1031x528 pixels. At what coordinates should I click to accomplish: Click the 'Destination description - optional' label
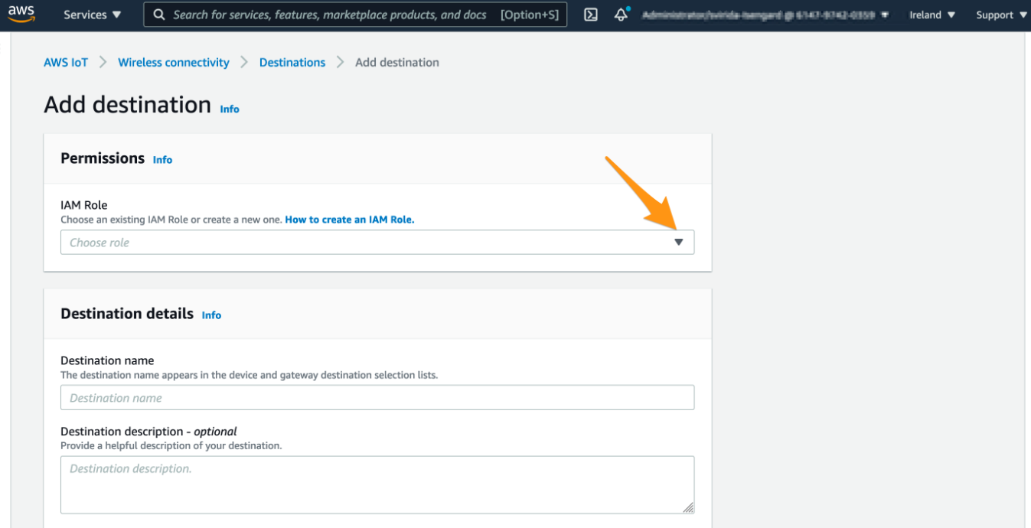tap(148, 432)
